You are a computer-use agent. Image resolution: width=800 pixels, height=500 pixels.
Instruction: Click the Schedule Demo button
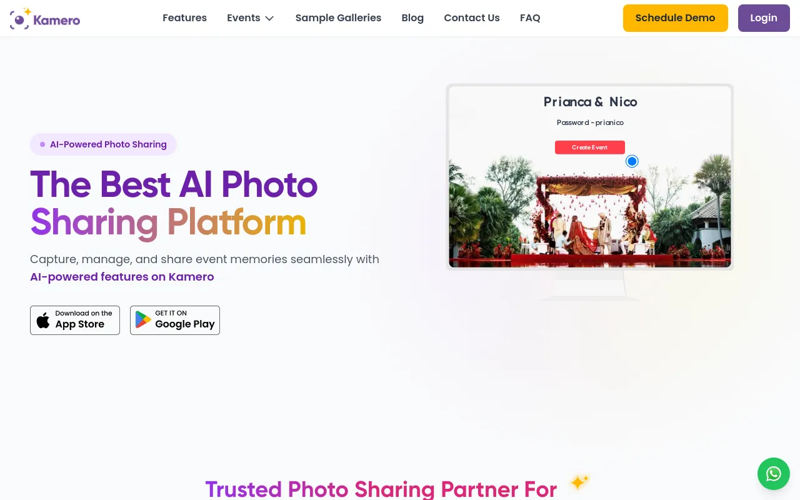(676, 18)
